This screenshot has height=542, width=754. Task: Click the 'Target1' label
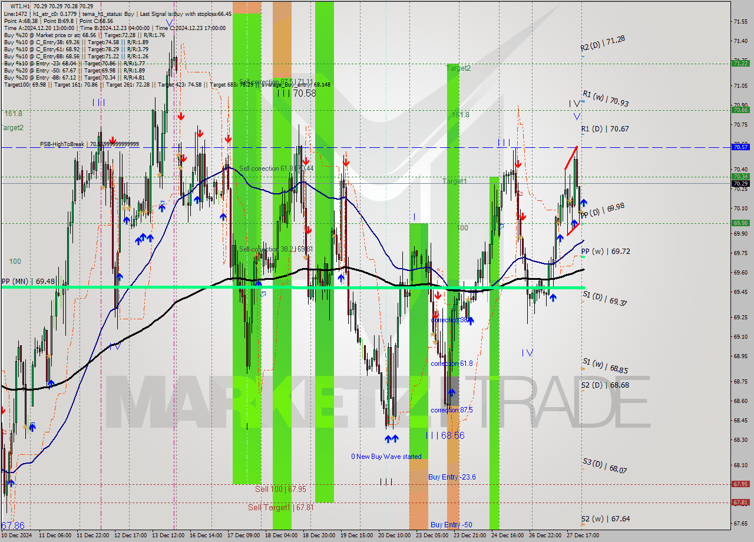455,181
